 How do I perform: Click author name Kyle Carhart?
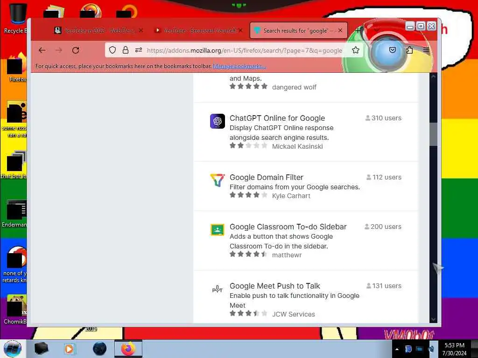(x=291, y=196)
